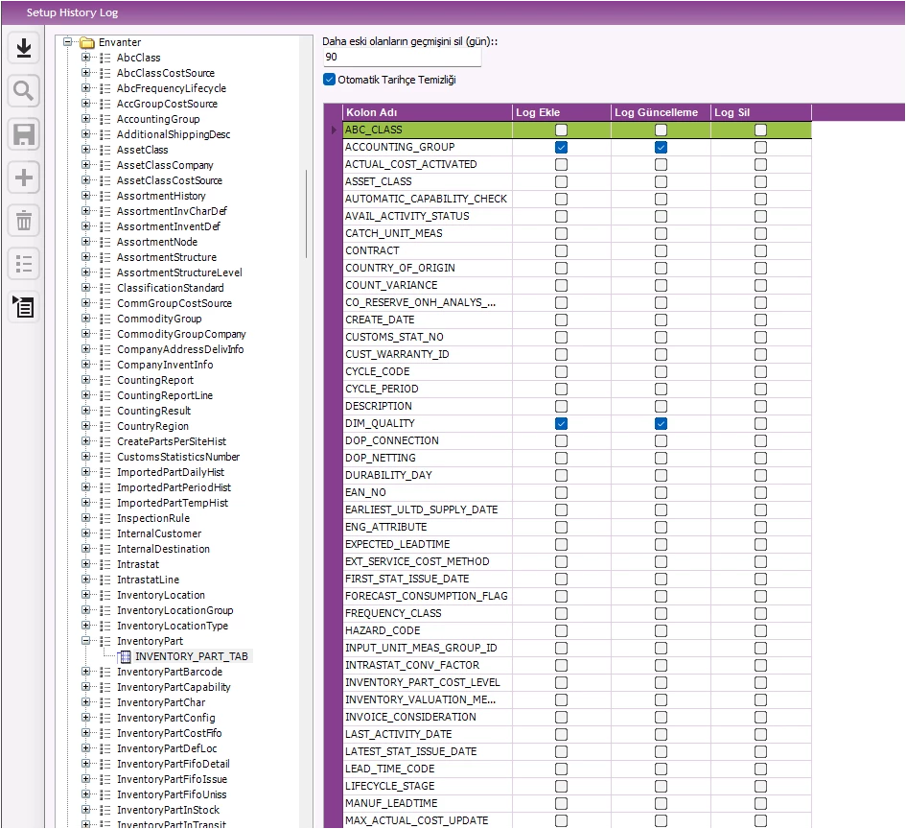Screen dimensions: 906x829
Task: Click the download arrow toolbar icon
Action: (x=24, y=48)
